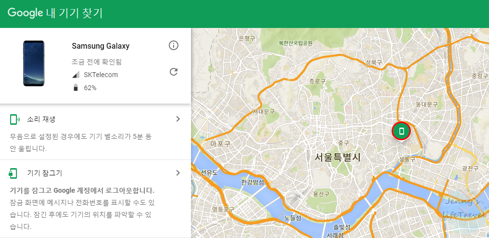Click the 북한산국립공원 label on the map
The image size is (489, 238).
point(295,43)
